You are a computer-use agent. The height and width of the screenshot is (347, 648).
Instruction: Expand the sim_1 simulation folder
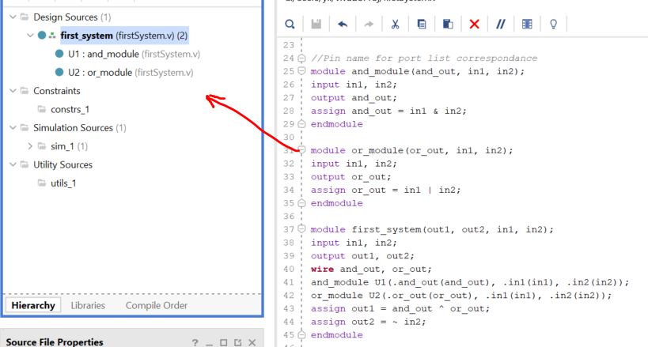pos(29,146)
